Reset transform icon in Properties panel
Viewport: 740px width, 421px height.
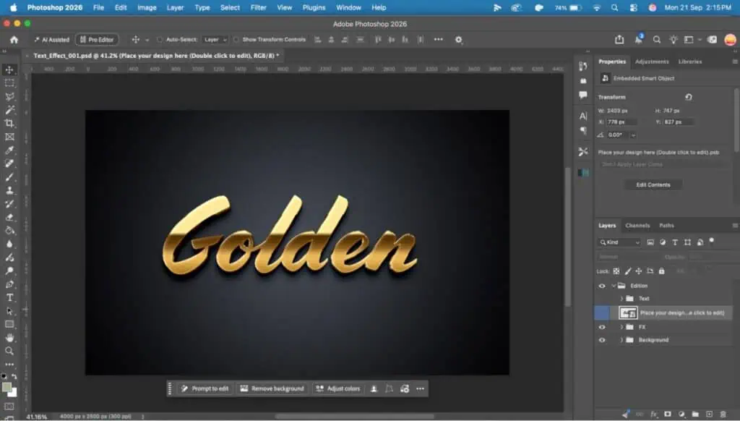(x=689, y=97)
